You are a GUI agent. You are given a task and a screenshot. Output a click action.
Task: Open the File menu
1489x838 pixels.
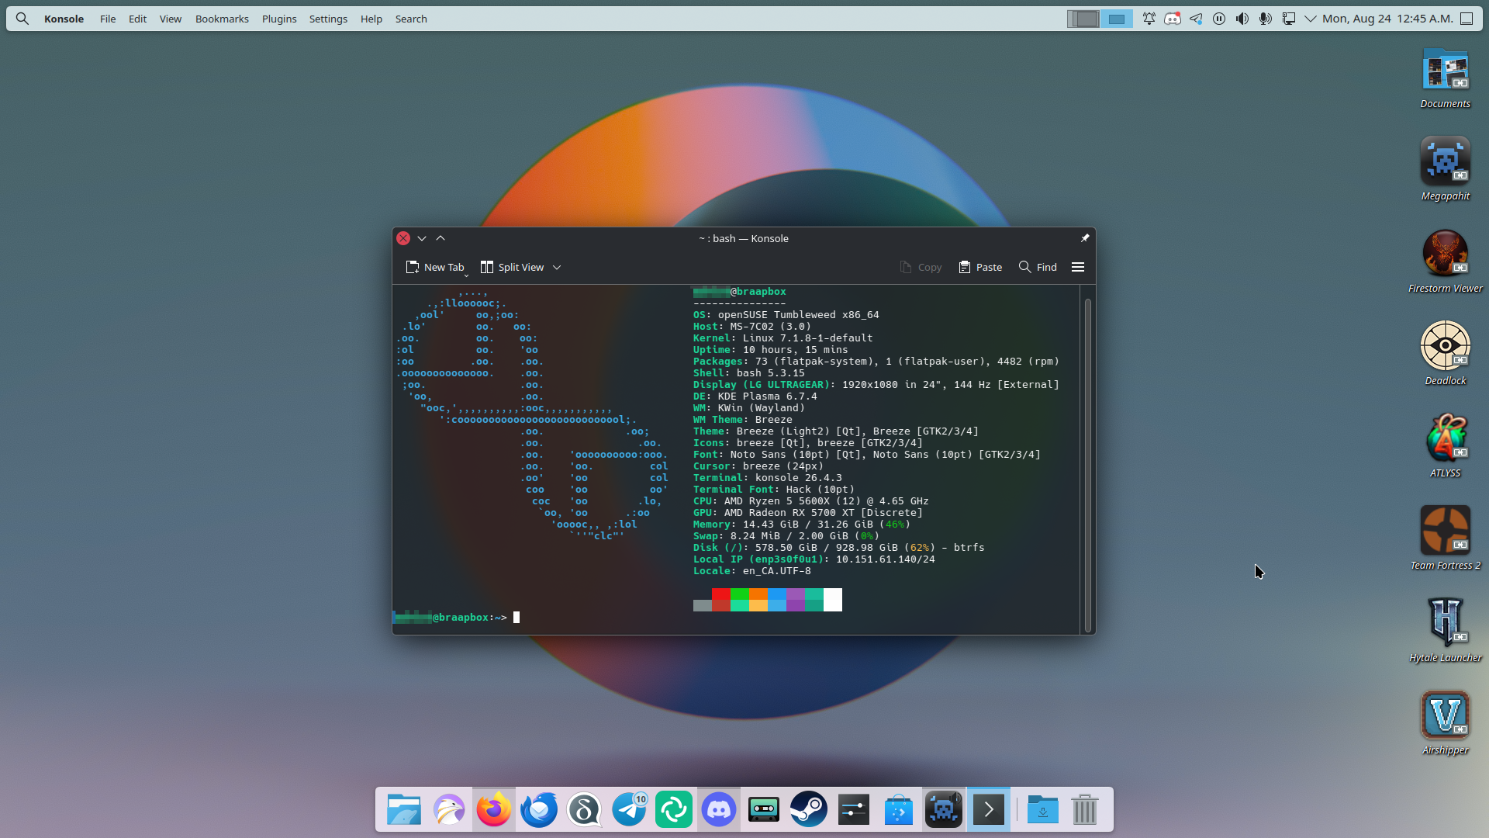[x=108, y=19]
